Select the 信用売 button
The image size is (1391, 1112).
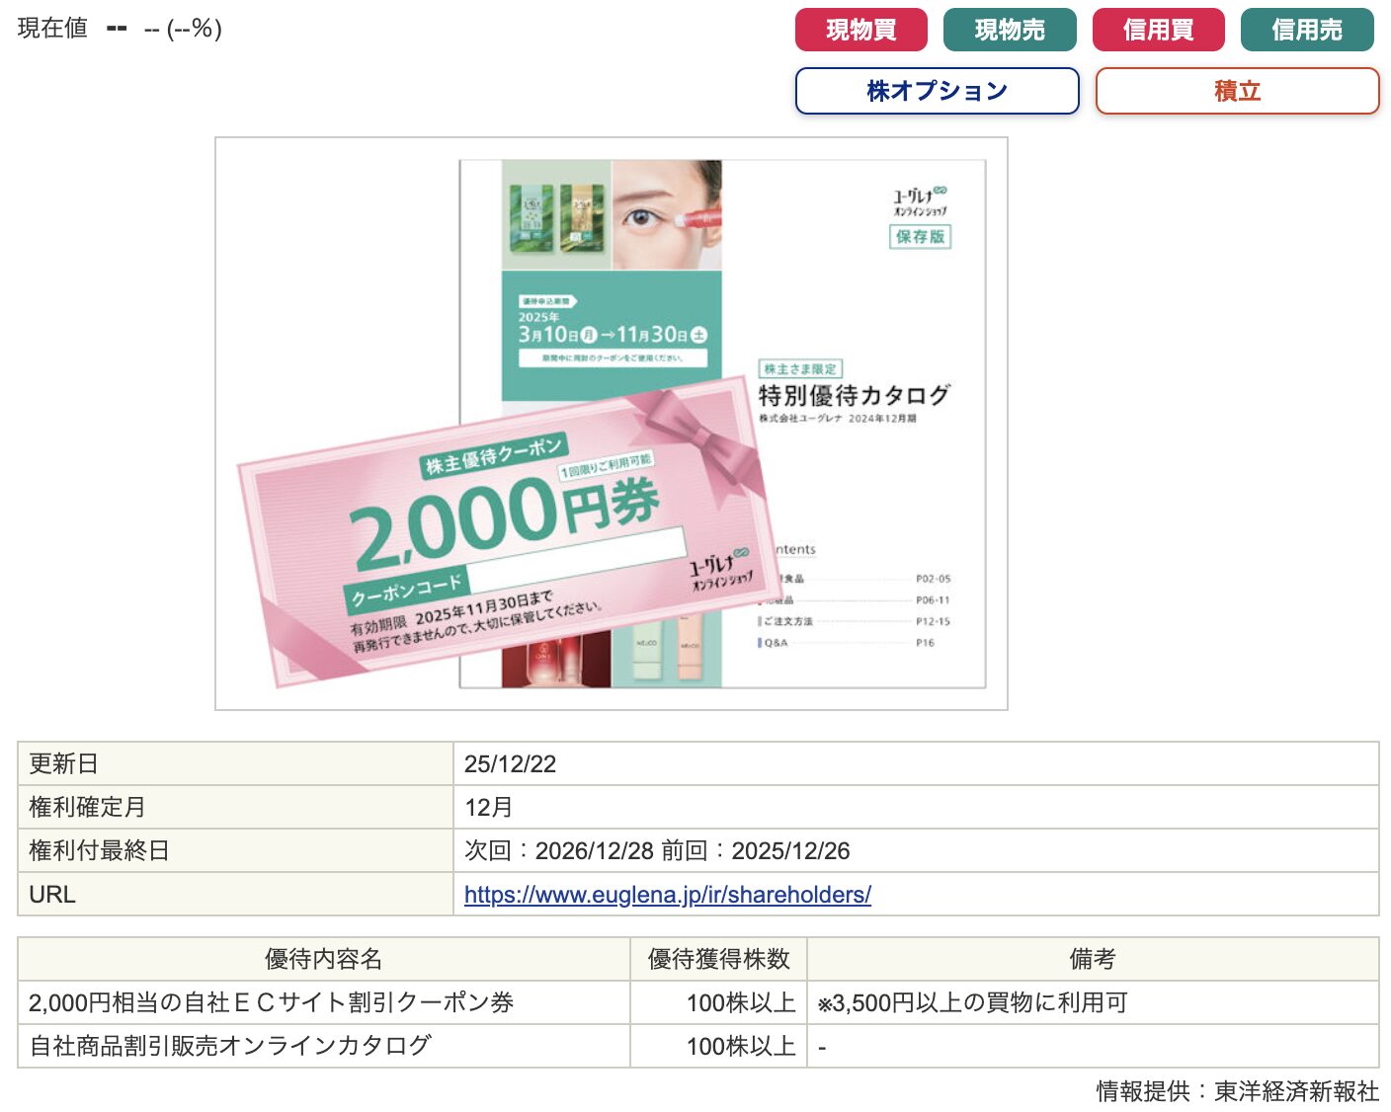pyautogui.click(x=1307, y=30)
